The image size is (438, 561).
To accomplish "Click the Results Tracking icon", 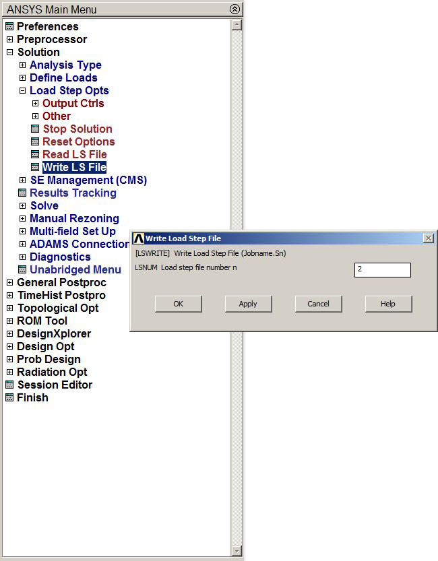I will click(22, 193).
